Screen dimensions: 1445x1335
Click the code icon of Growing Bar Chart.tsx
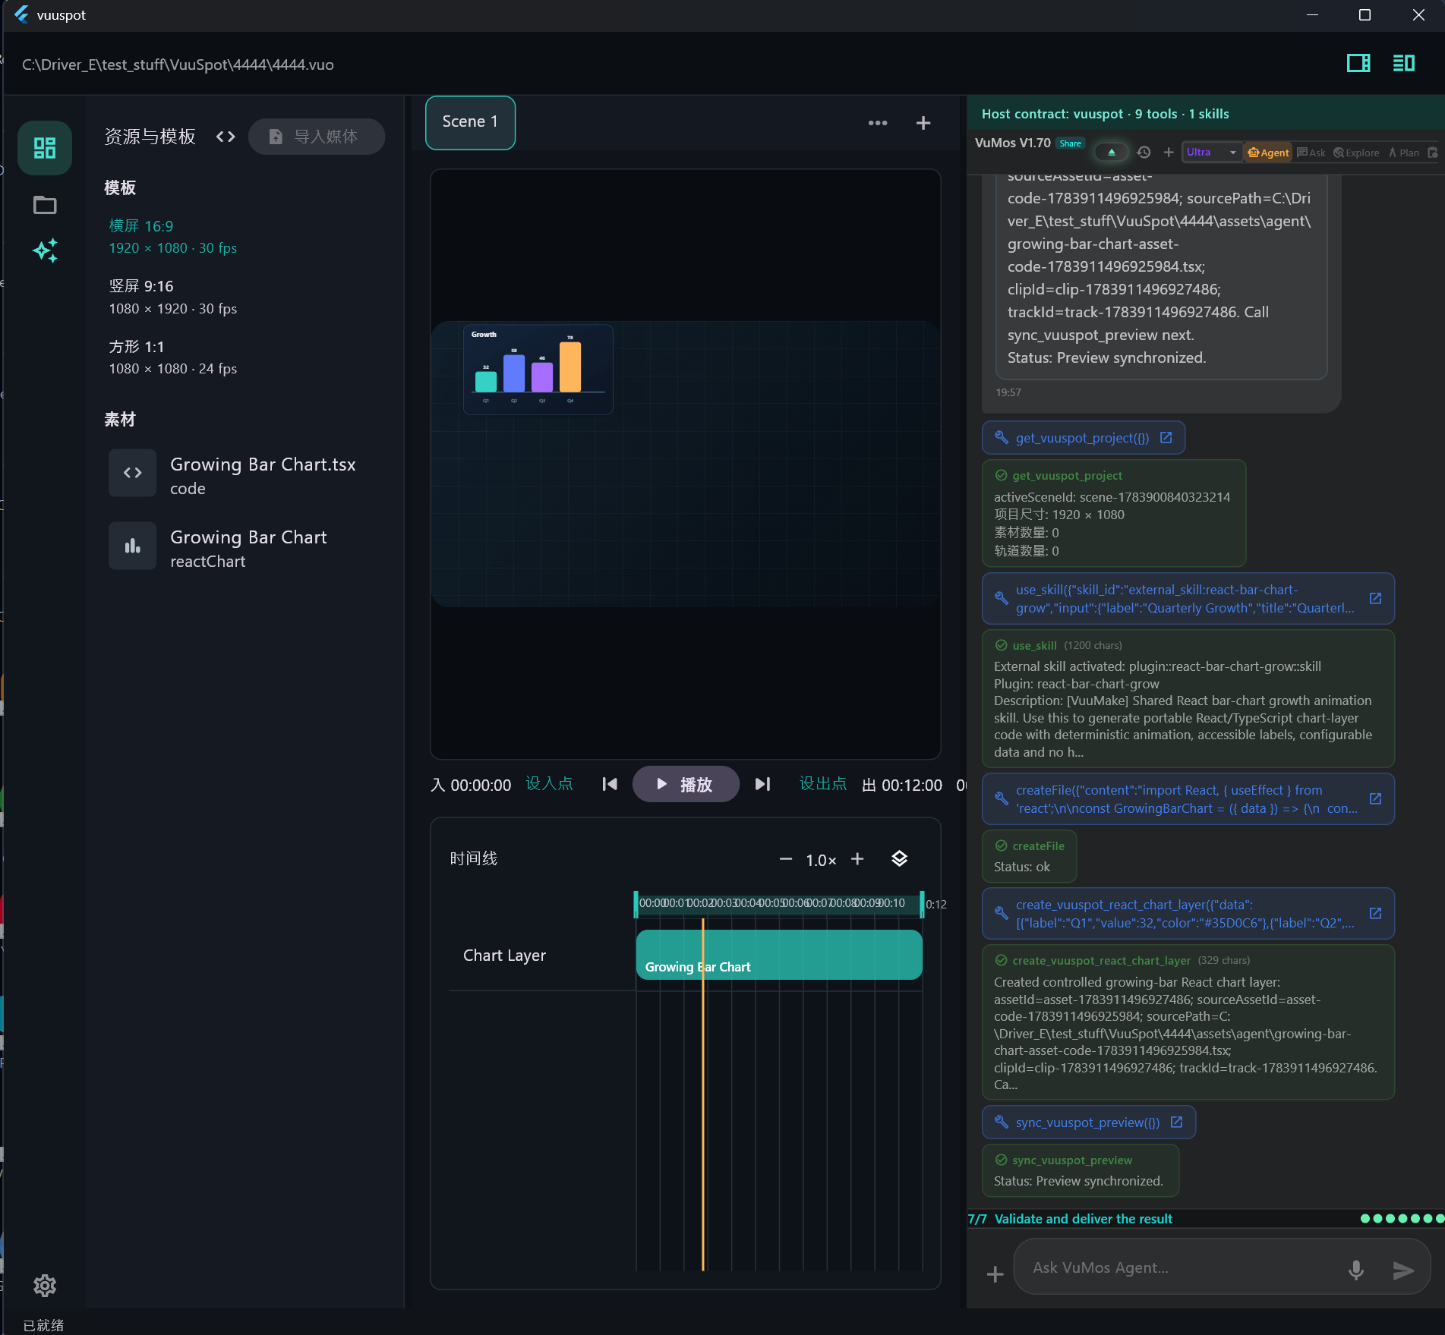click(x=132, y=473)
